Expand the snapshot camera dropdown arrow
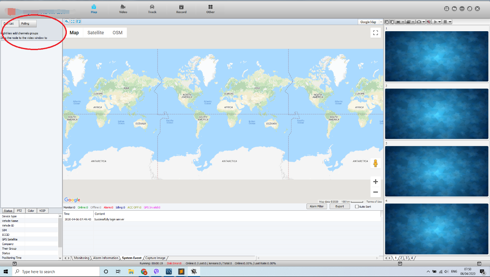The image size is (490, 277). coord(424,22)
